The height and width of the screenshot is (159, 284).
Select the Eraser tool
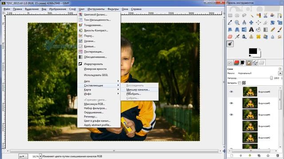click(x=230, y=37)
